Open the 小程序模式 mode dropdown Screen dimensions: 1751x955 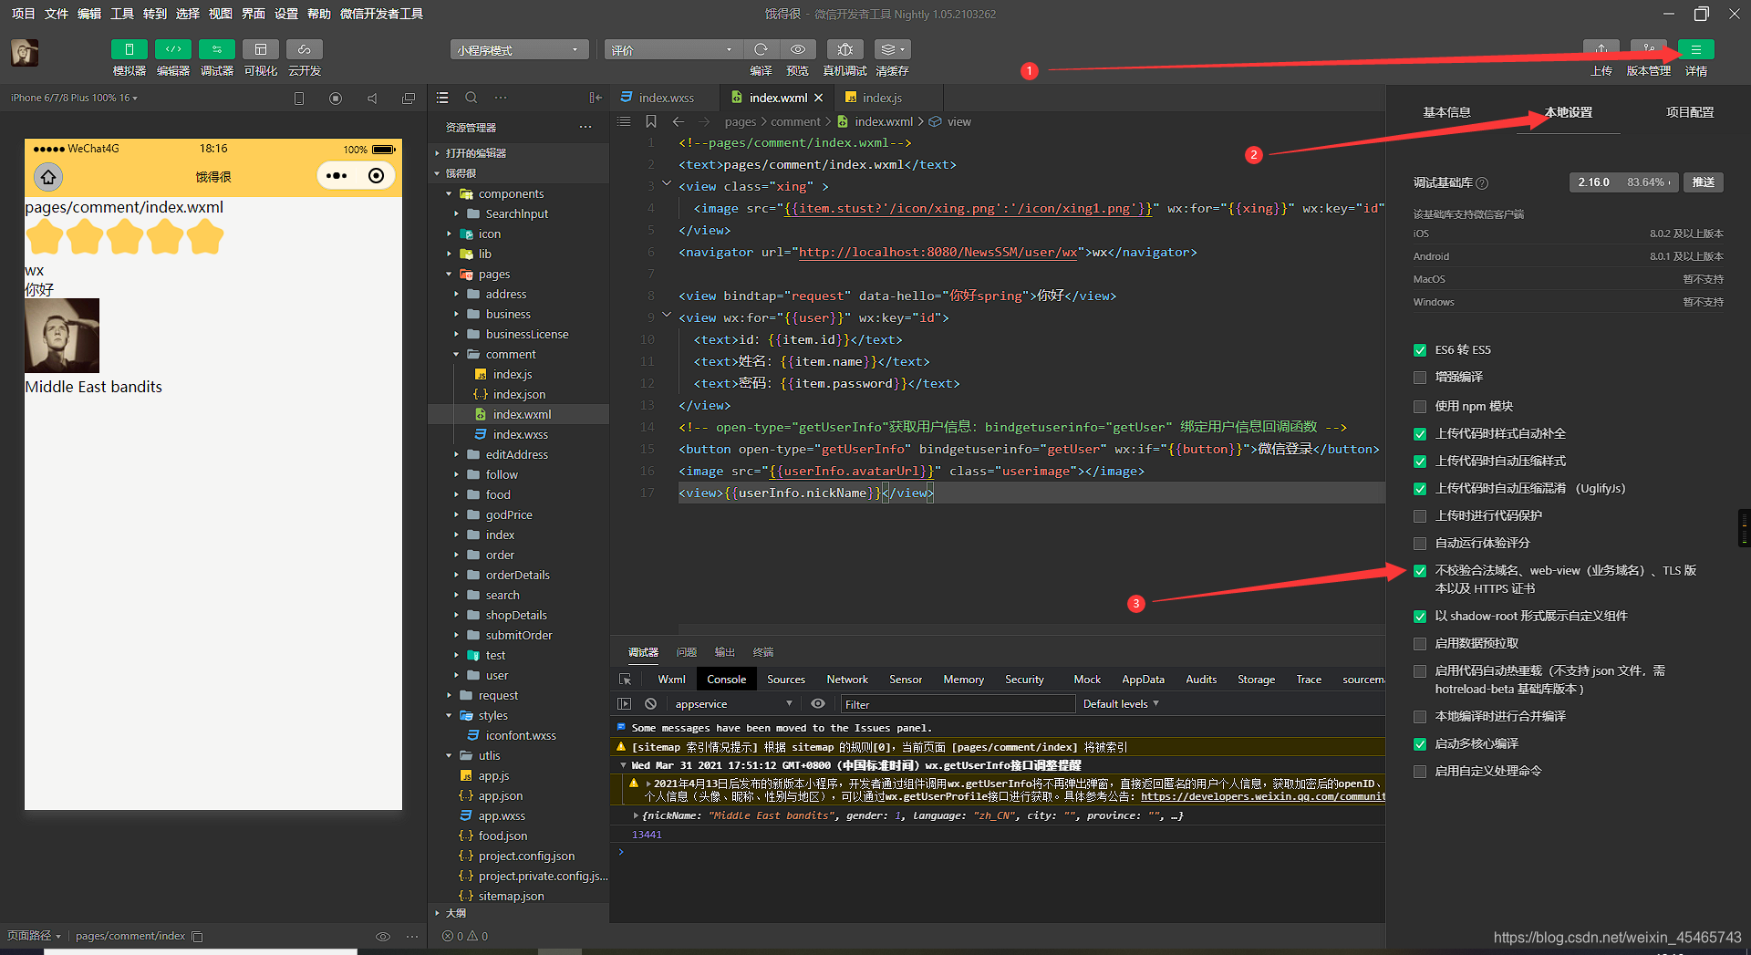pyautogui.click(x=519, y=50)
